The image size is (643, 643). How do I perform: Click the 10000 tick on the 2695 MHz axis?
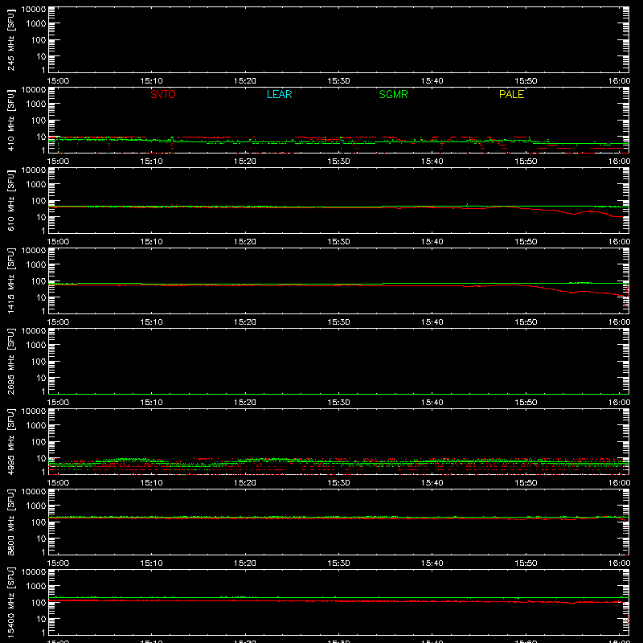click(x=34, y=331)
